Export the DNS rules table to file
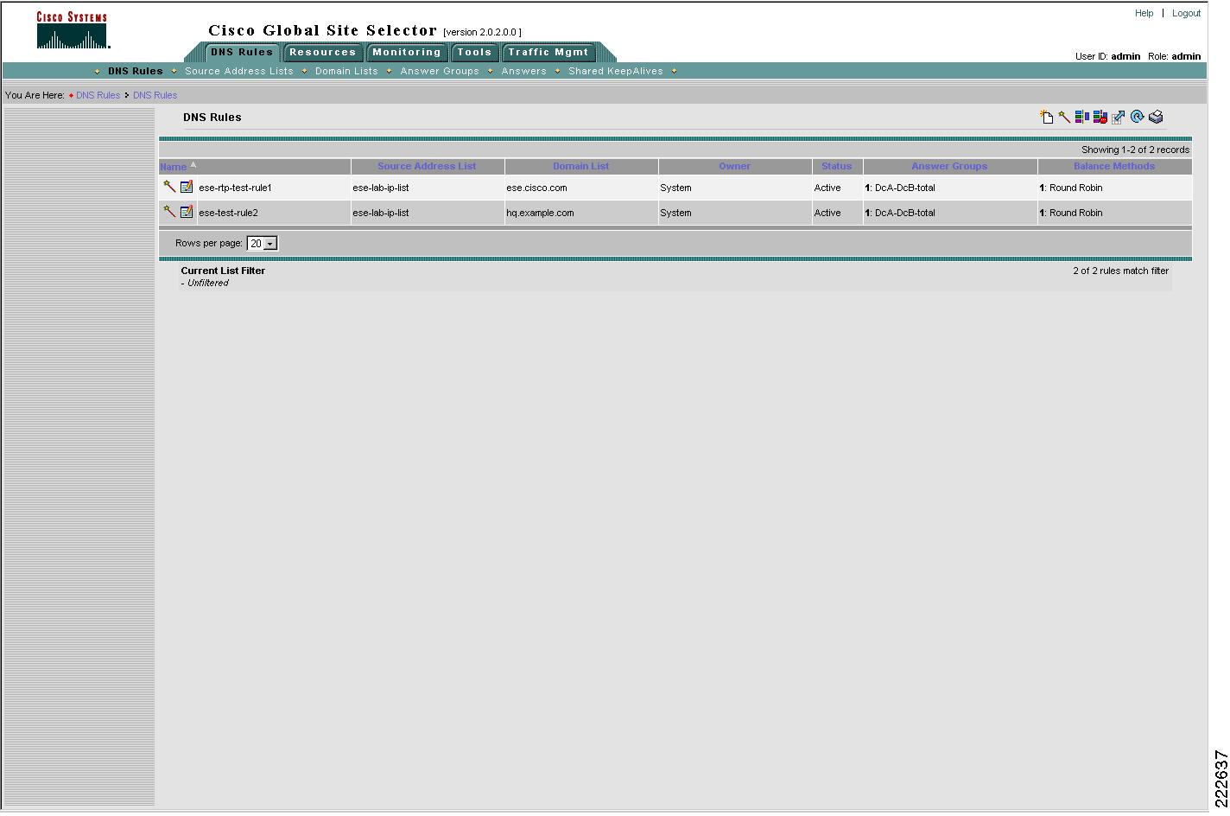 (1118, 117)
